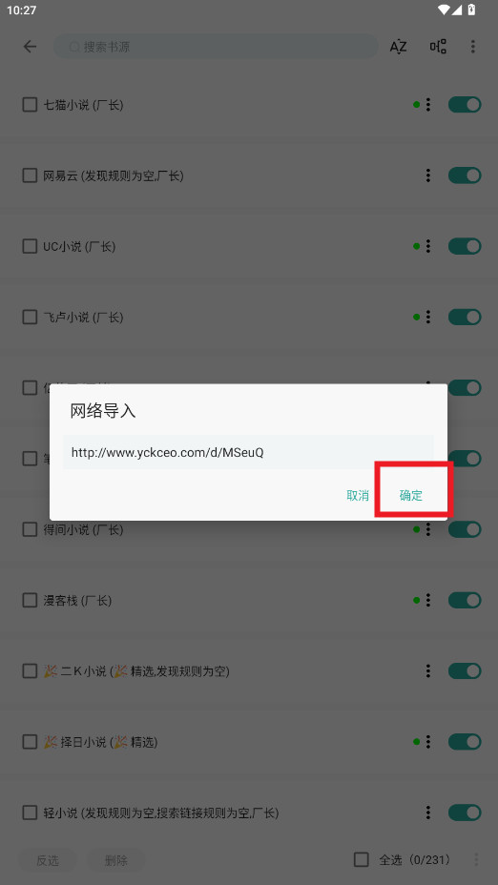Open more options for 七猫小说
The image size is (498, 885).
click(x=428, y=104)
